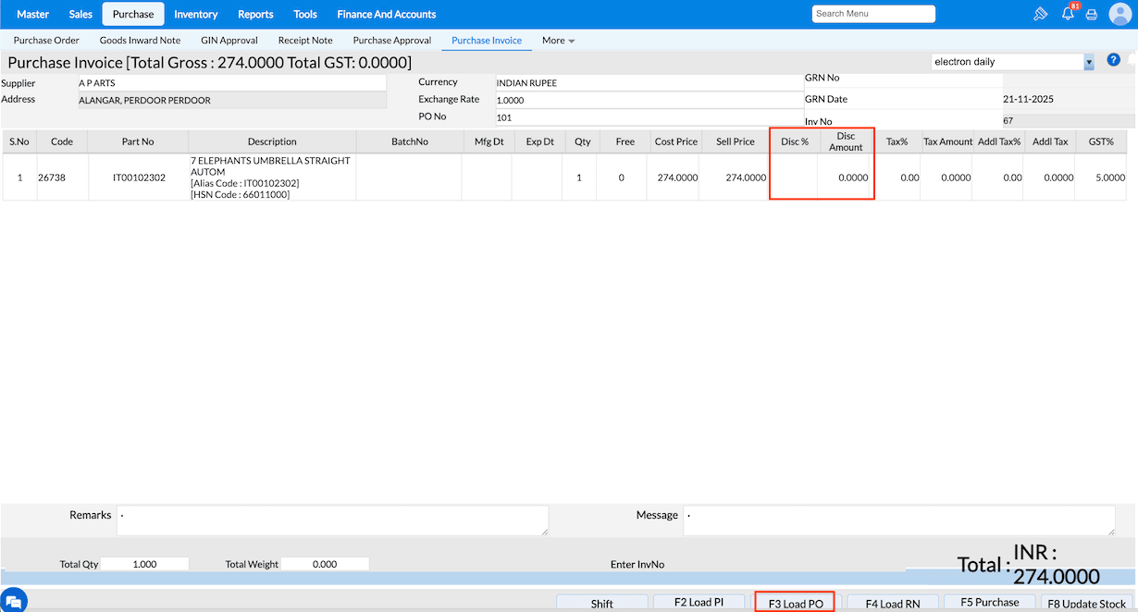Expand the electron daily dropdown
This screenshot has width=1138, height=612.
(1089, 62)
